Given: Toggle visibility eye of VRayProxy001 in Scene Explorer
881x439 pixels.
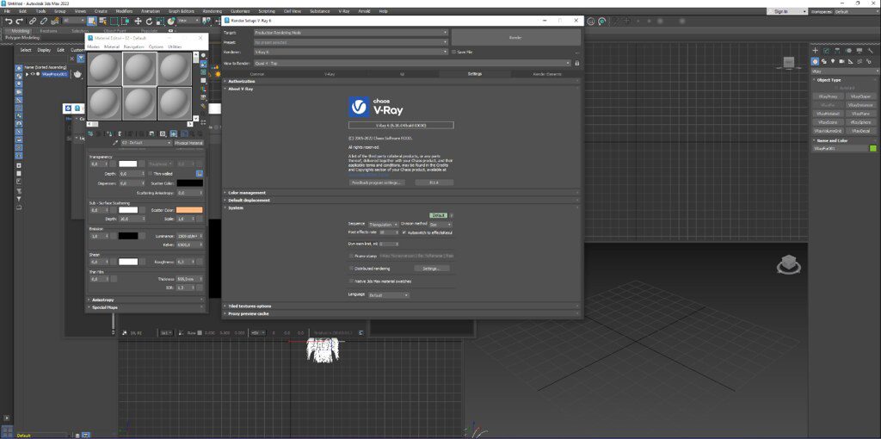Looking at the screenshot, I should (33, 74).
